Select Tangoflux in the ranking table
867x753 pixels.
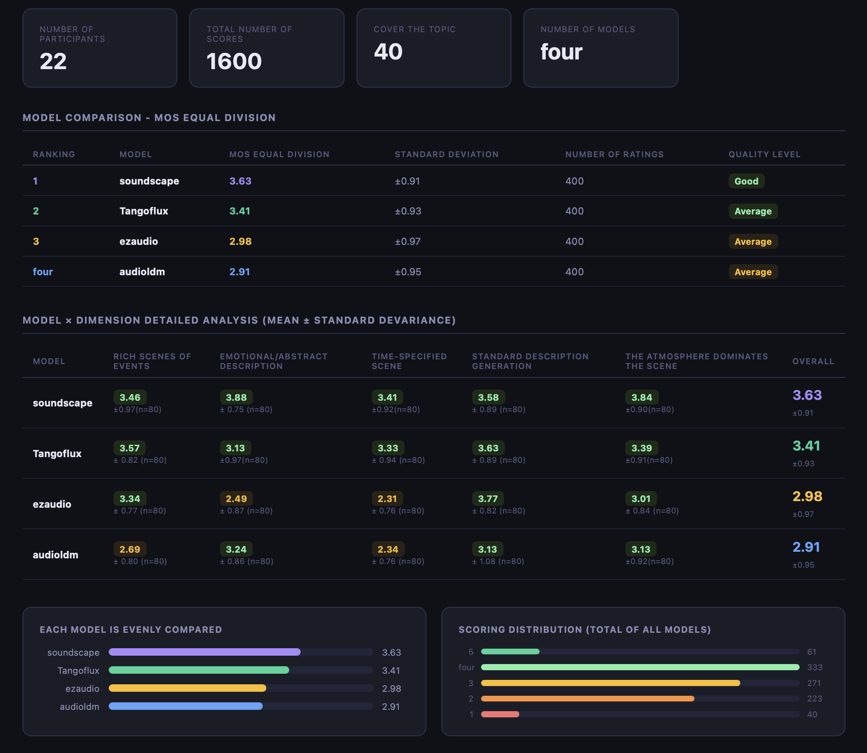click(x=144, y=211)
